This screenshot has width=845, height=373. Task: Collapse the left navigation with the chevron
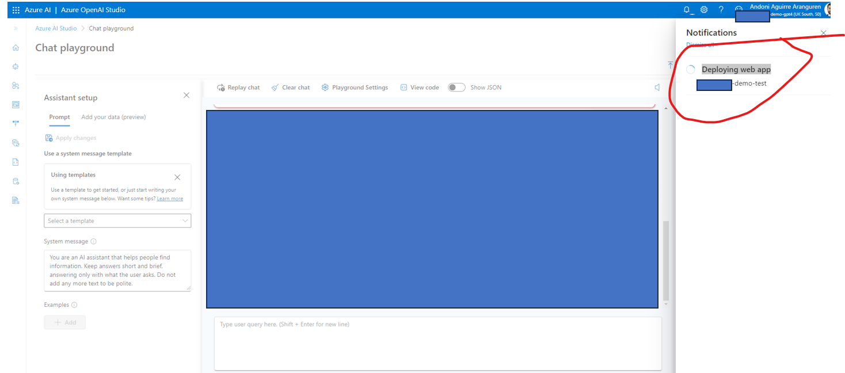pyautogui.click(x=15, y=27)
